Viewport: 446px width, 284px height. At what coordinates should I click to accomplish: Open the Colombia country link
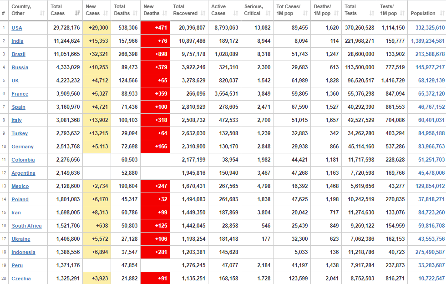click(x=23, y=160)
